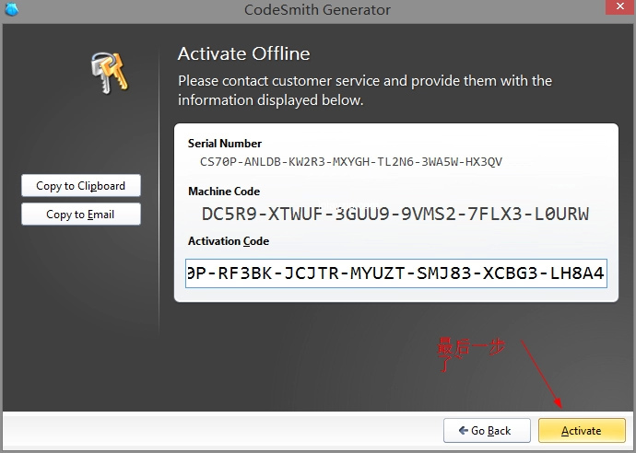Click the keys icon beside Activate Offline

point(109,73)
